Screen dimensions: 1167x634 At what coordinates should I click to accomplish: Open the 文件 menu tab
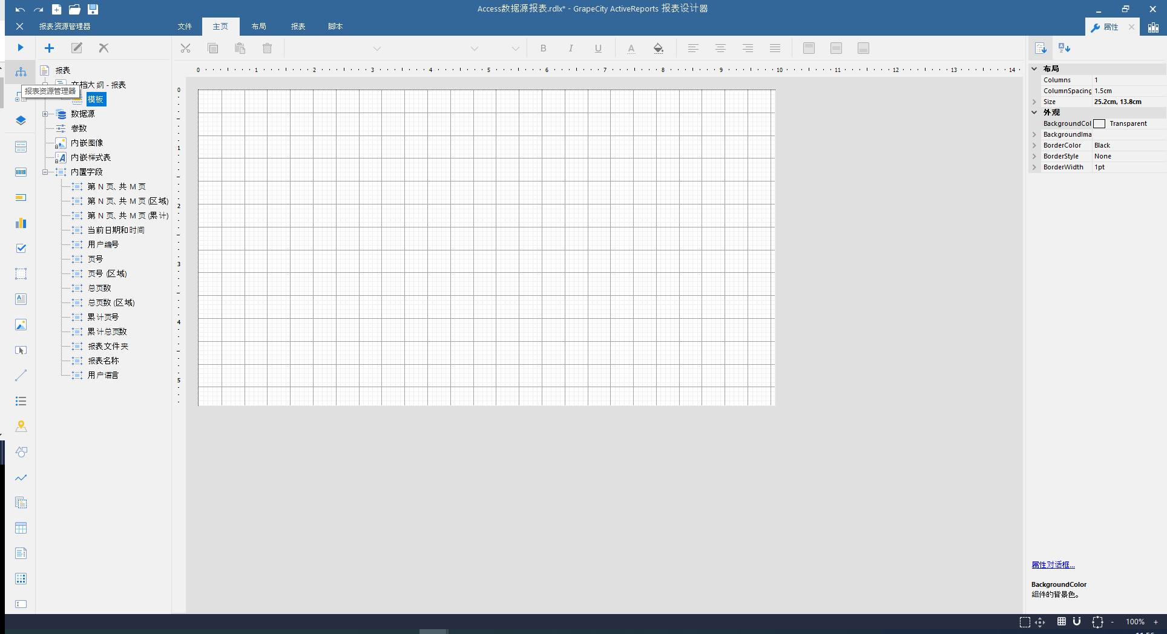[185, 27]
